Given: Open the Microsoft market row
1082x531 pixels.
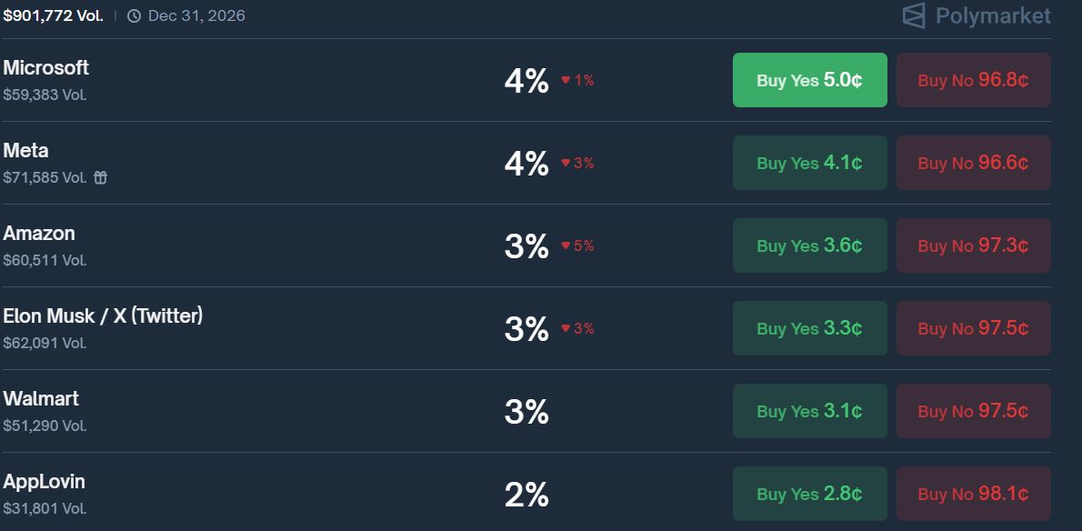Looking at the screenshot, I should (x=46, y=68).
